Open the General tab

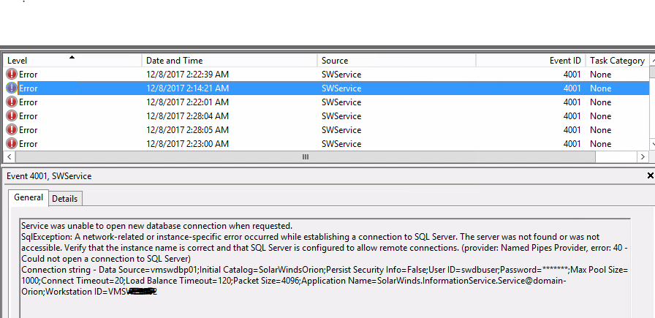29,198
